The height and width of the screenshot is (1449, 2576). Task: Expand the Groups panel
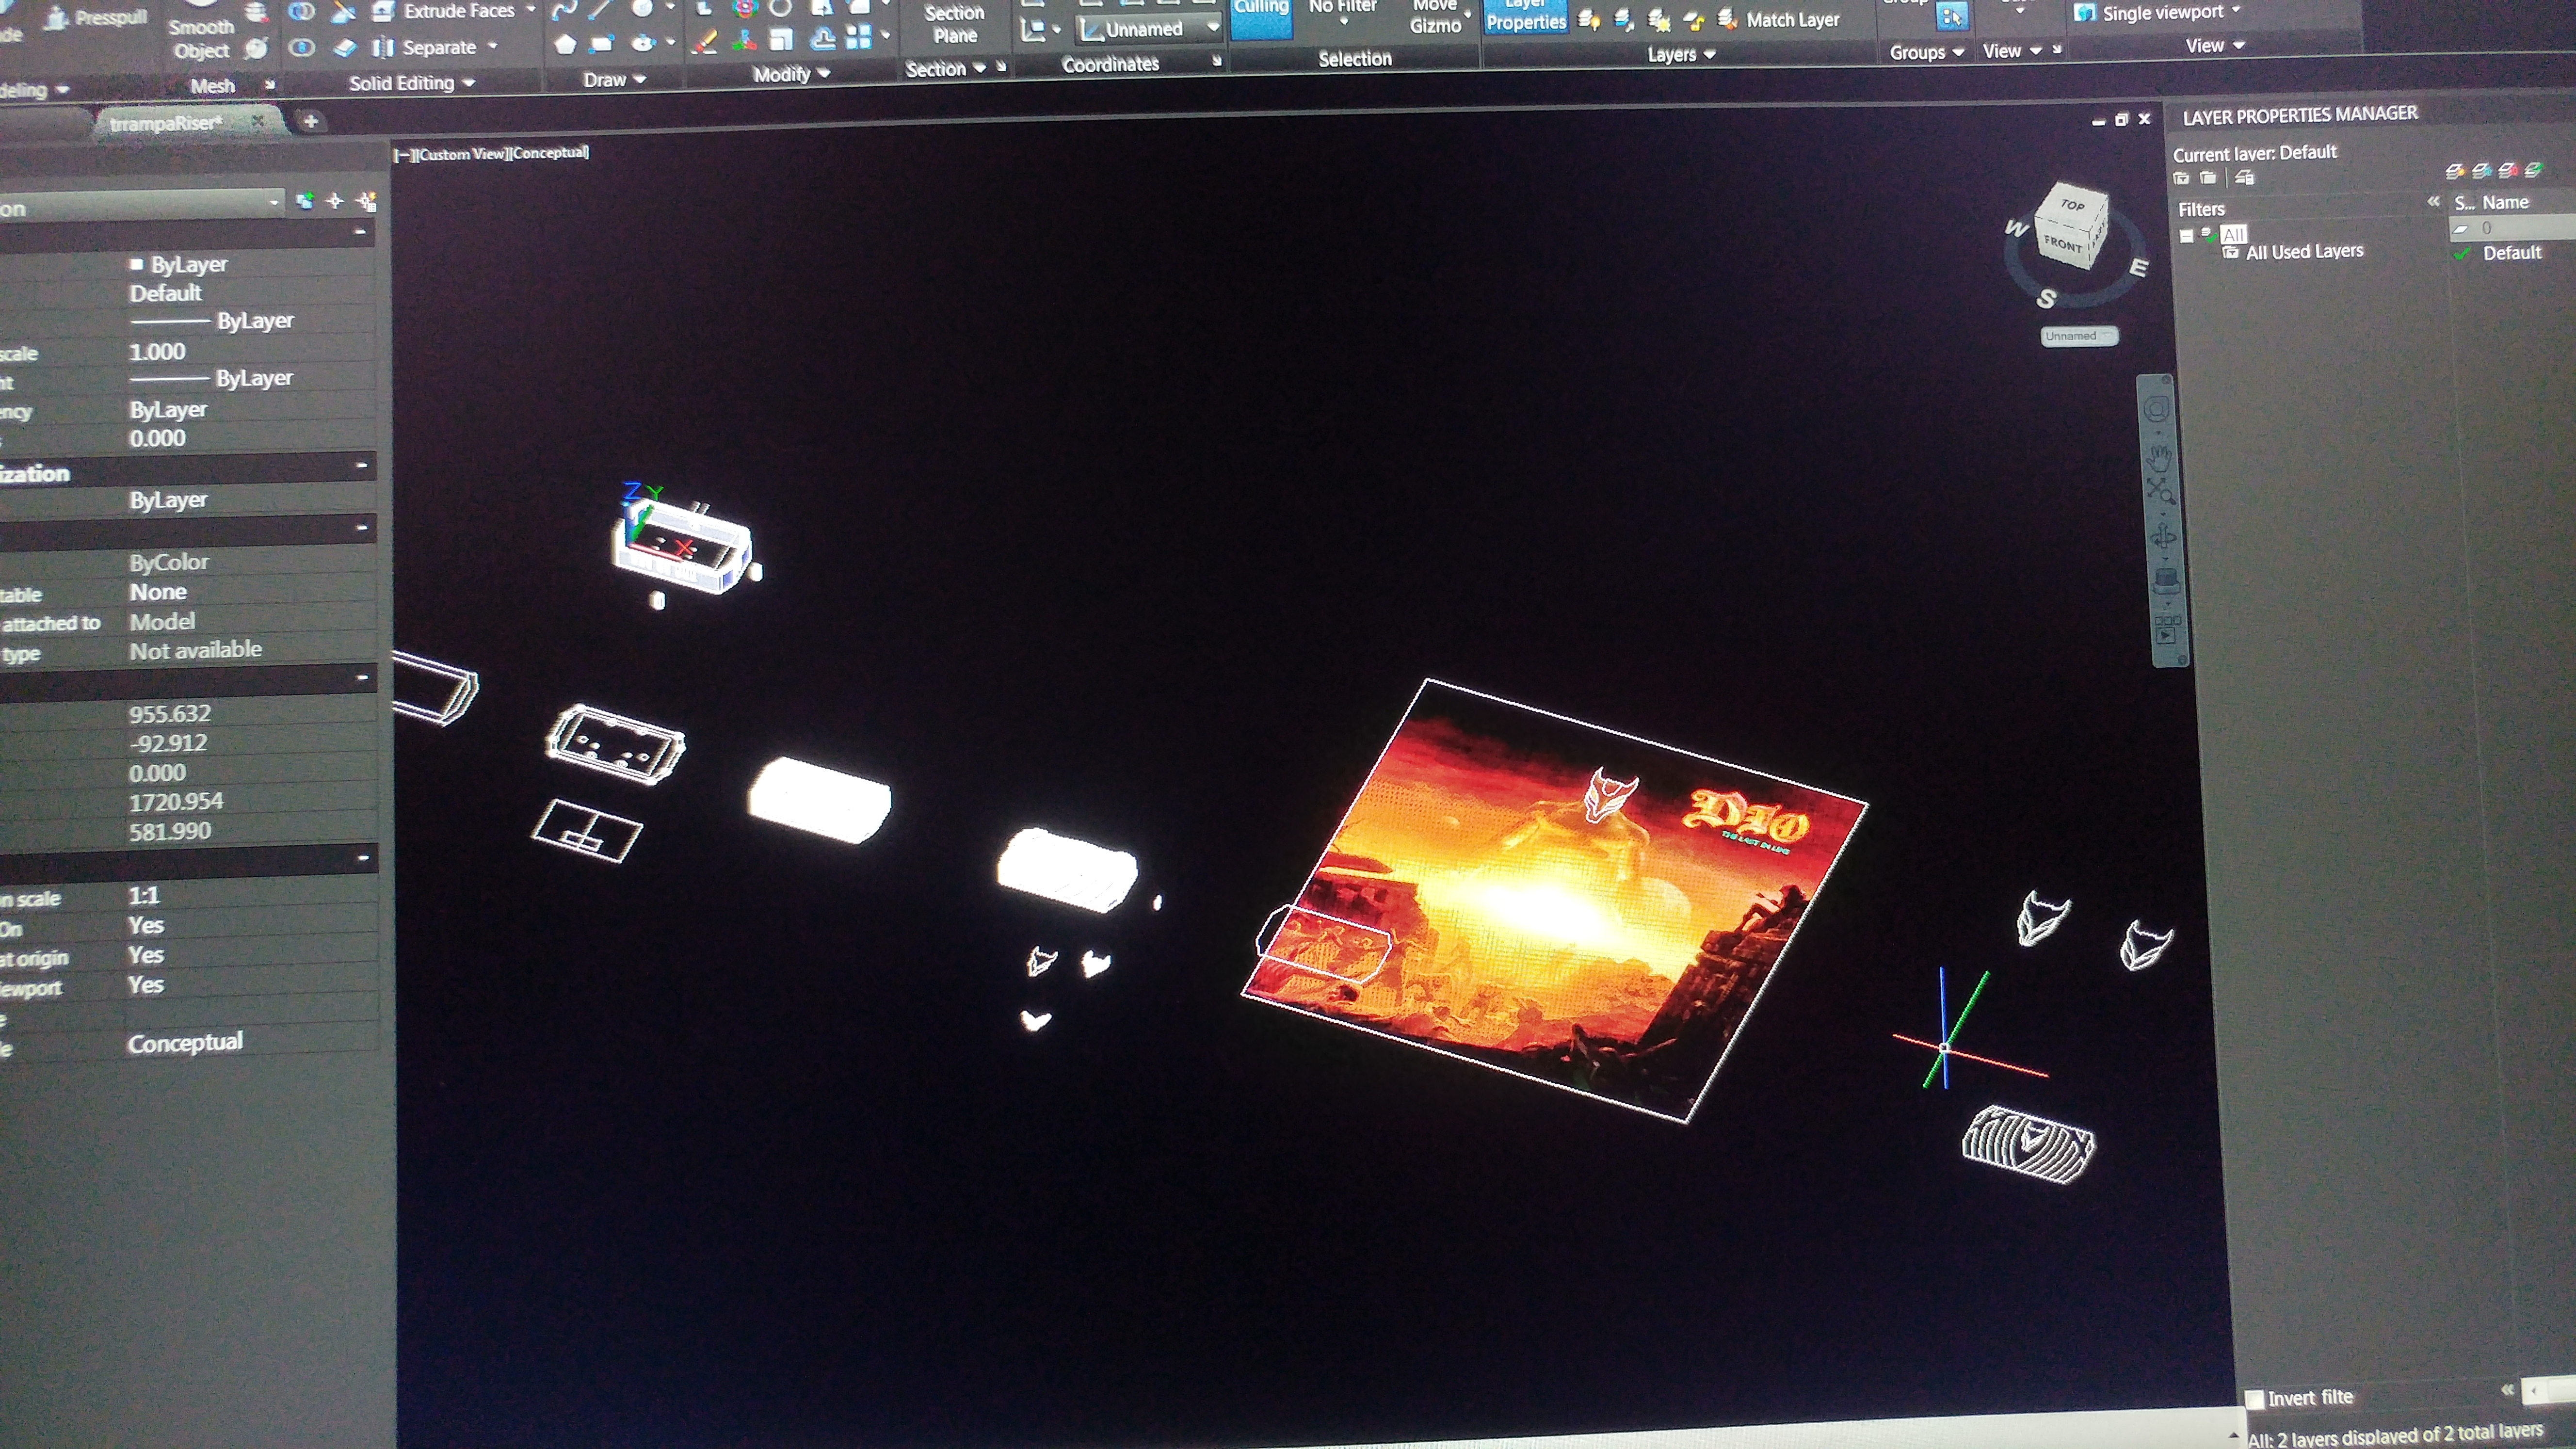tap(1926, 52)
